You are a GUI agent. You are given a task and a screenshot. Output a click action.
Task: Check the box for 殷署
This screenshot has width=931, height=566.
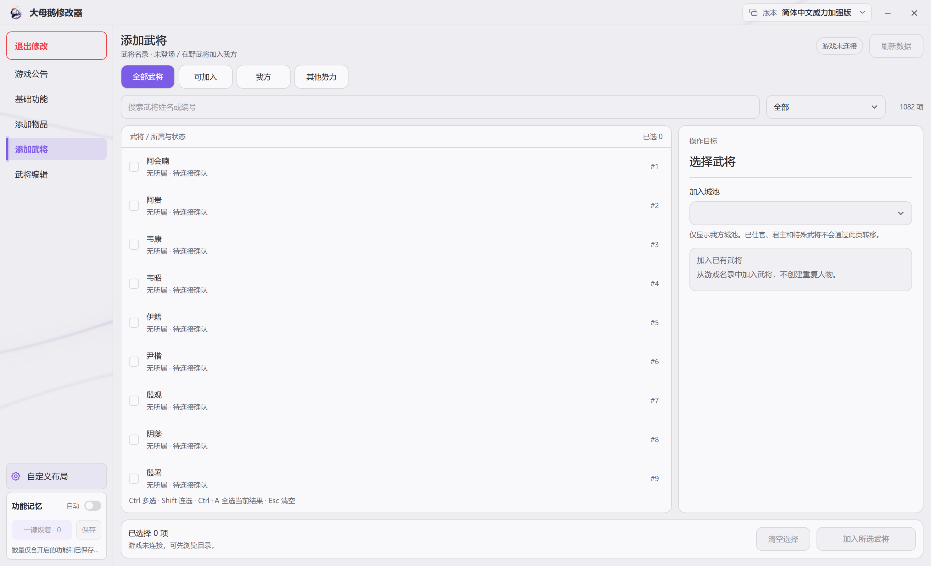coord(134,478)
